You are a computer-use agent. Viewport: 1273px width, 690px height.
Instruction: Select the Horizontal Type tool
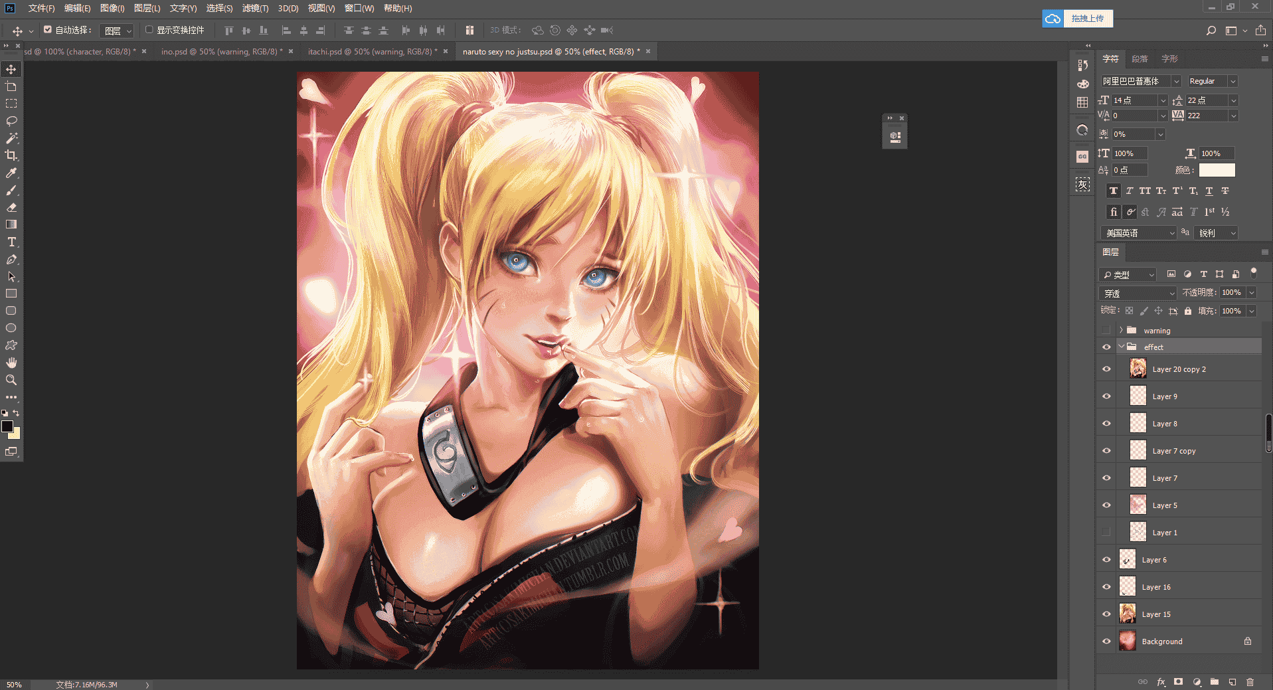point(11,242)
